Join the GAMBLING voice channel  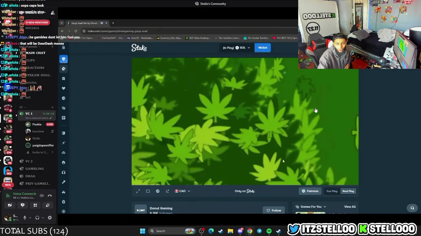[x=35, y=169]
